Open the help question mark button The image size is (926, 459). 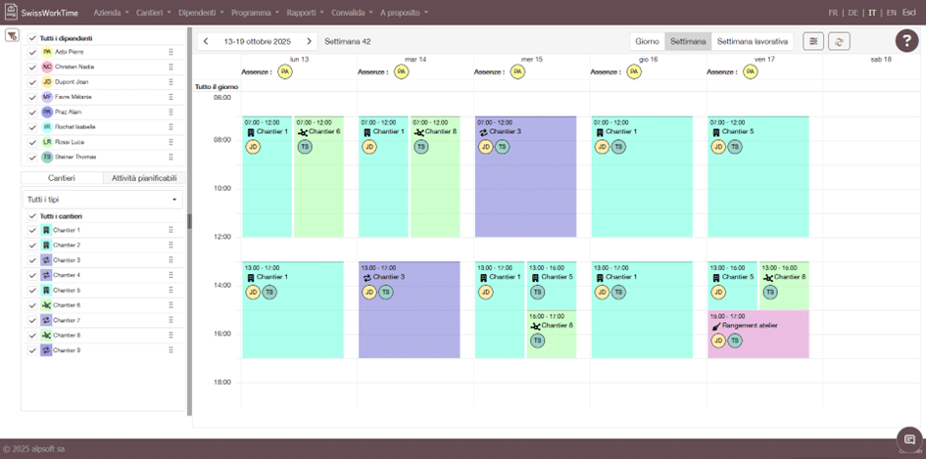click(x=906, y=41)
